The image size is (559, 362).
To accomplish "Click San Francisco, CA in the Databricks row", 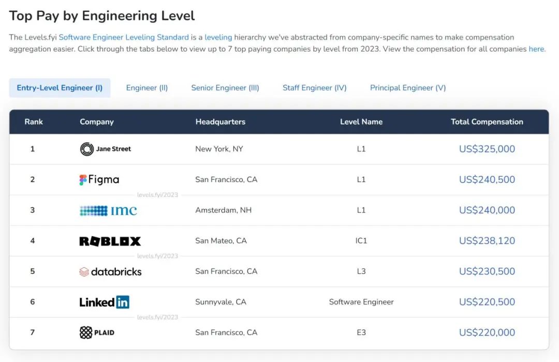I will 226,271.
